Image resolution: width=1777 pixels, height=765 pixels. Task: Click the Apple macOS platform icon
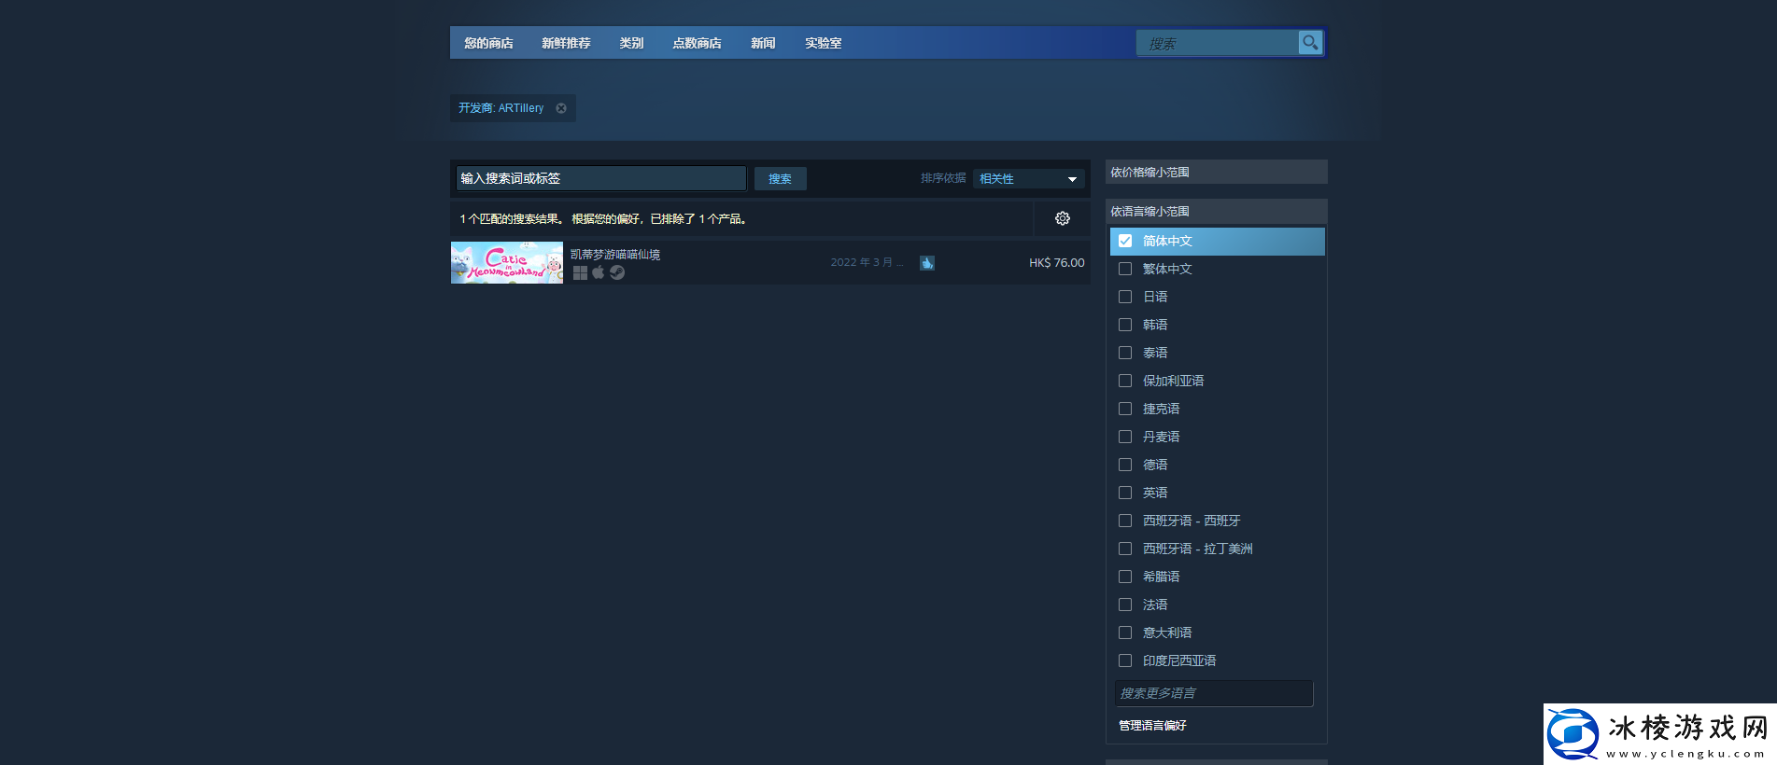599,272
